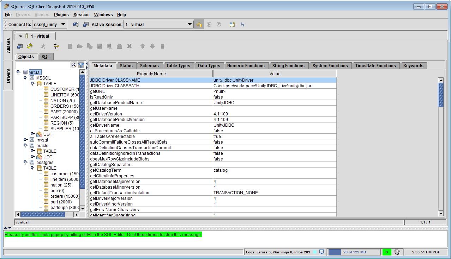Screen dimensions: 451x259
Task: Collapse the TABLE node under MSSQL
Action: pos(32,83)
